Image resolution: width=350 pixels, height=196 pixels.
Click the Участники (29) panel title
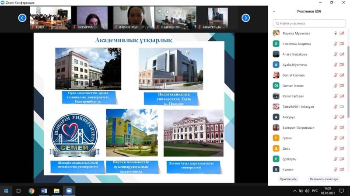pyautogui.click(x=309, y=11)
